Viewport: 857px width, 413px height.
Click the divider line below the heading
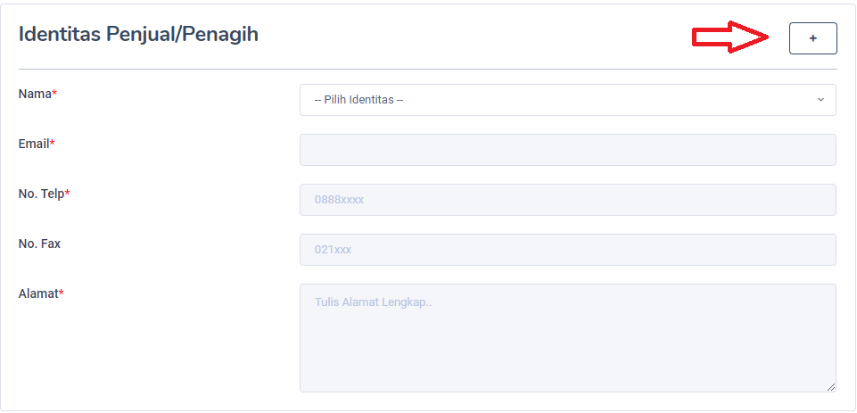point(428,69)
